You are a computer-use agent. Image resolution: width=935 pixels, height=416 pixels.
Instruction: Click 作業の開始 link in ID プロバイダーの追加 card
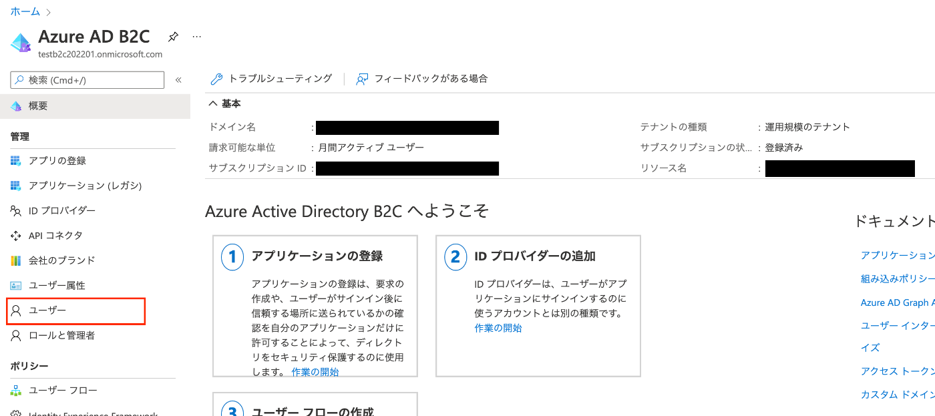pyautogui.click(x=498, y=328)
